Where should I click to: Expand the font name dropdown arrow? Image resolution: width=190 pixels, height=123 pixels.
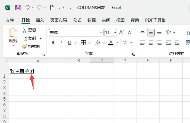[x=101, y=33]
